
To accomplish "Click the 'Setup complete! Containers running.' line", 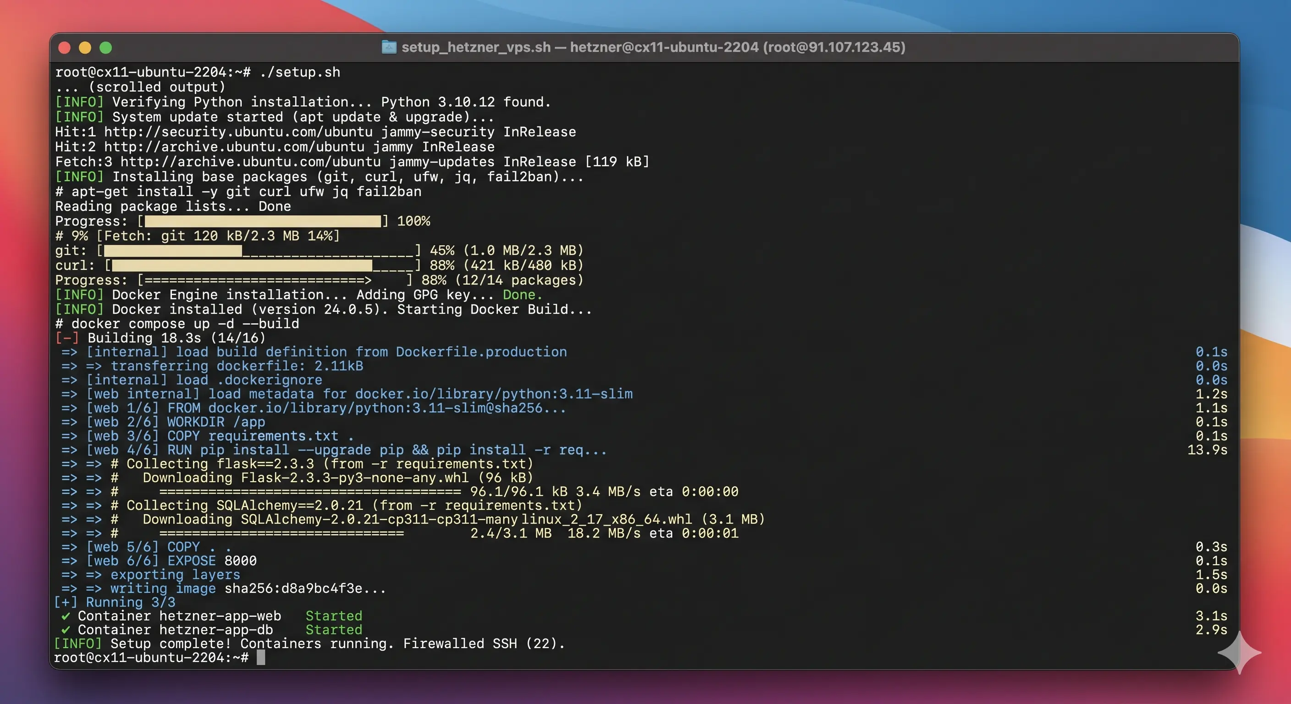I will [309, 643].
